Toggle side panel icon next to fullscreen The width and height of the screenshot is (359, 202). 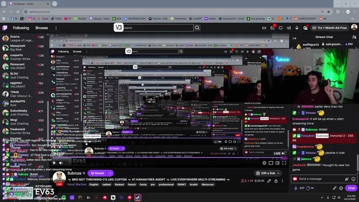coord(277,163)
